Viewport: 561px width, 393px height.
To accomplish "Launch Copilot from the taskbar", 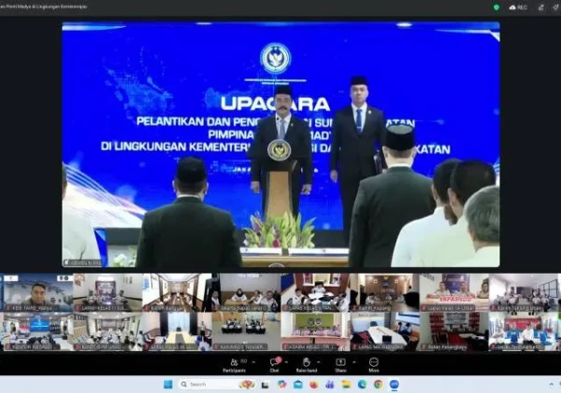I will tap(282, 385).
